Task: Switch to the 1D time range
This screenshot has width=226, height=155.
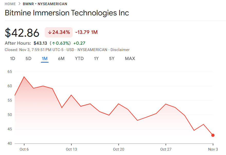Action: [12, 59]
